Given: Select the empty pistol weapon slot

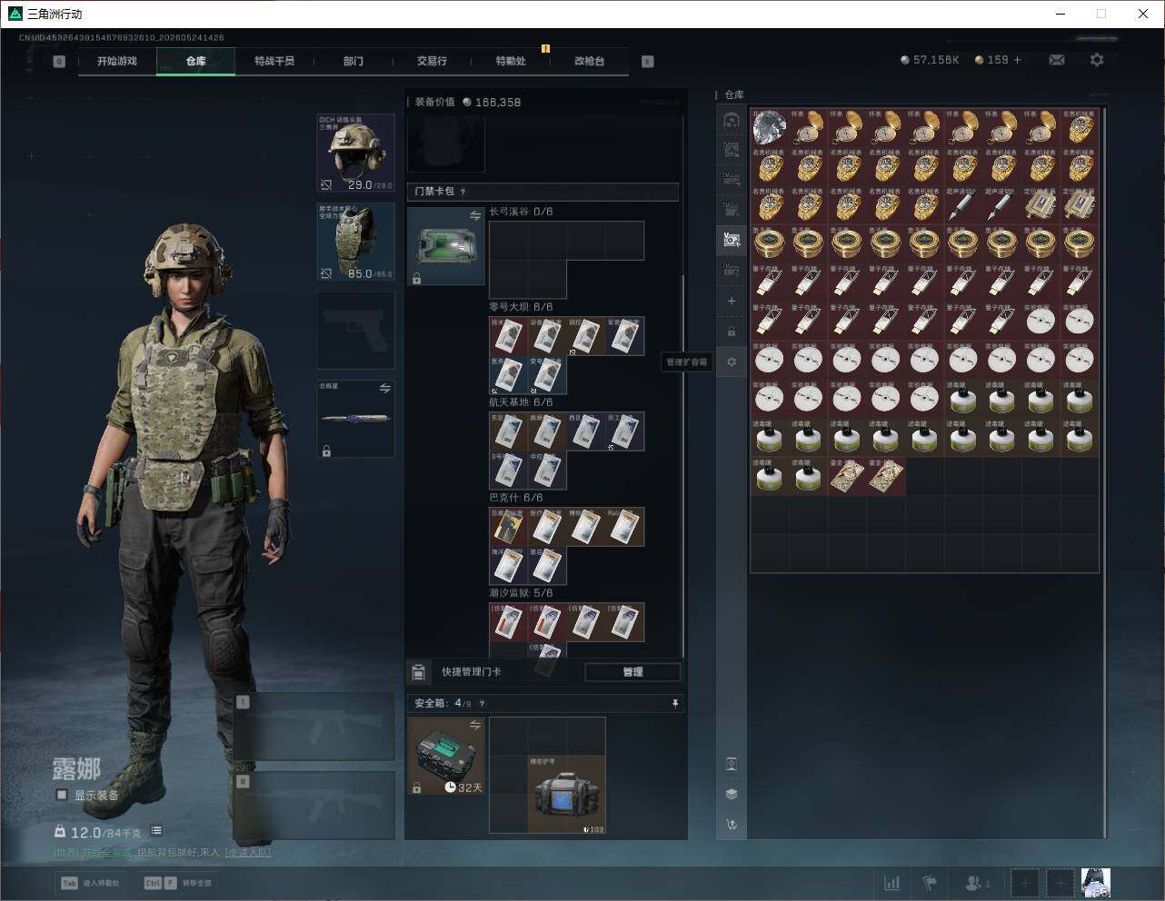Looking at the screenshot, I should click(x=356, y=331).
